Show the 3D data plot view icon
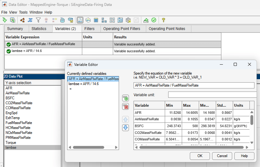This screenshot has height=167, width=260. pyautogui.click(x=88, y=20)
